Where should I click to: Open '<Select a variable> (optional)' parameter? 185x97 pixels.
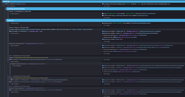tap(79, 29)
